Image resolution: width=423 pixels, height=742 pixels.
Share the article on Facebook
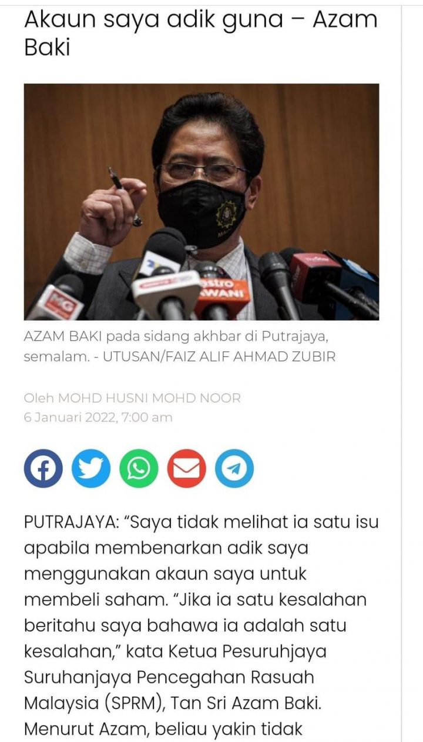click(43, 468)
